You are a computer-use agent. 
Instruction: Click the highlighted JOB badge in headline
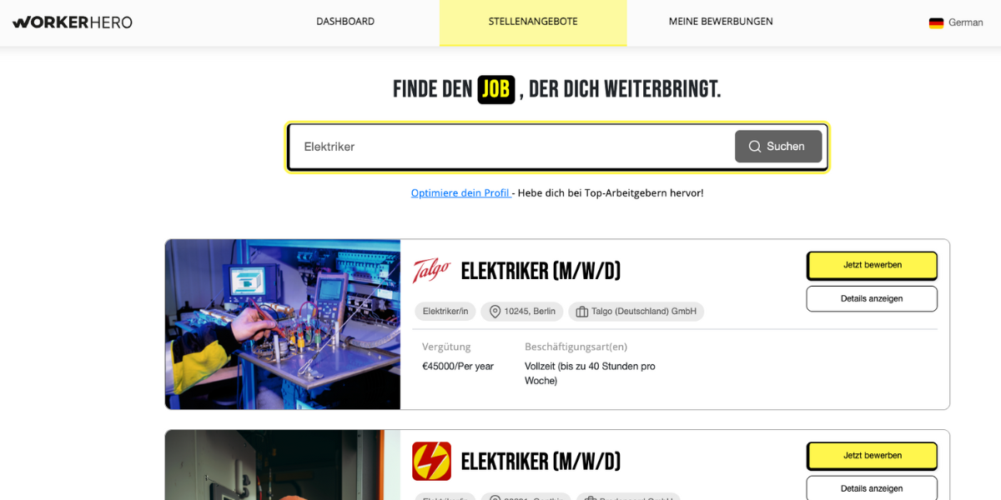pyautogui.click(x=496, y=89)
